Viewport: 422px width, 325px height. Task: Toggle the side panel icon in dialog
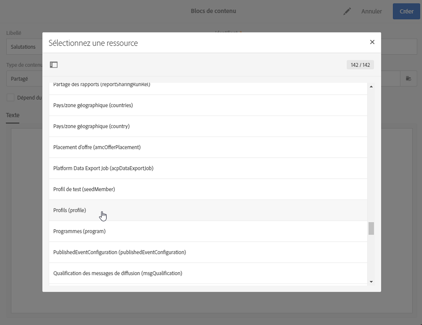pos(54,65)
